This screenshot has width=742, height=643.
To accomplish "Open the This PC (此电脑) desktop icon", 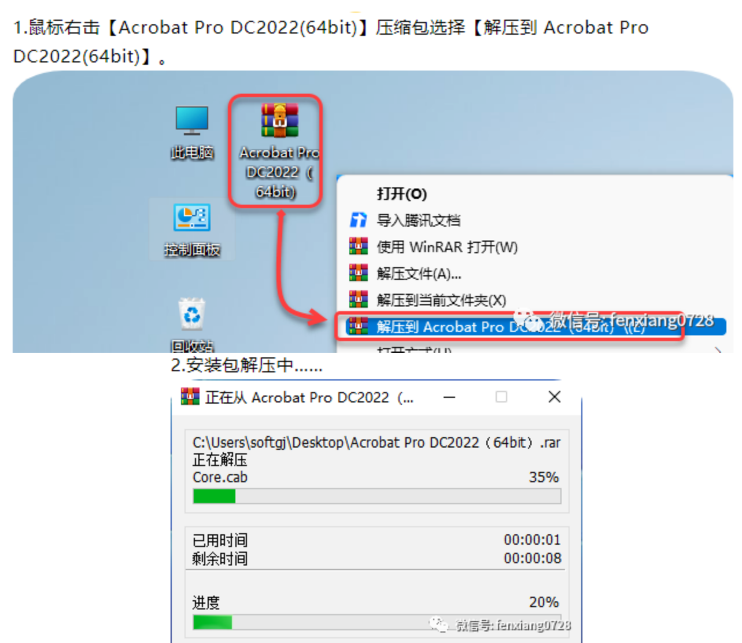I will [192, 121].
